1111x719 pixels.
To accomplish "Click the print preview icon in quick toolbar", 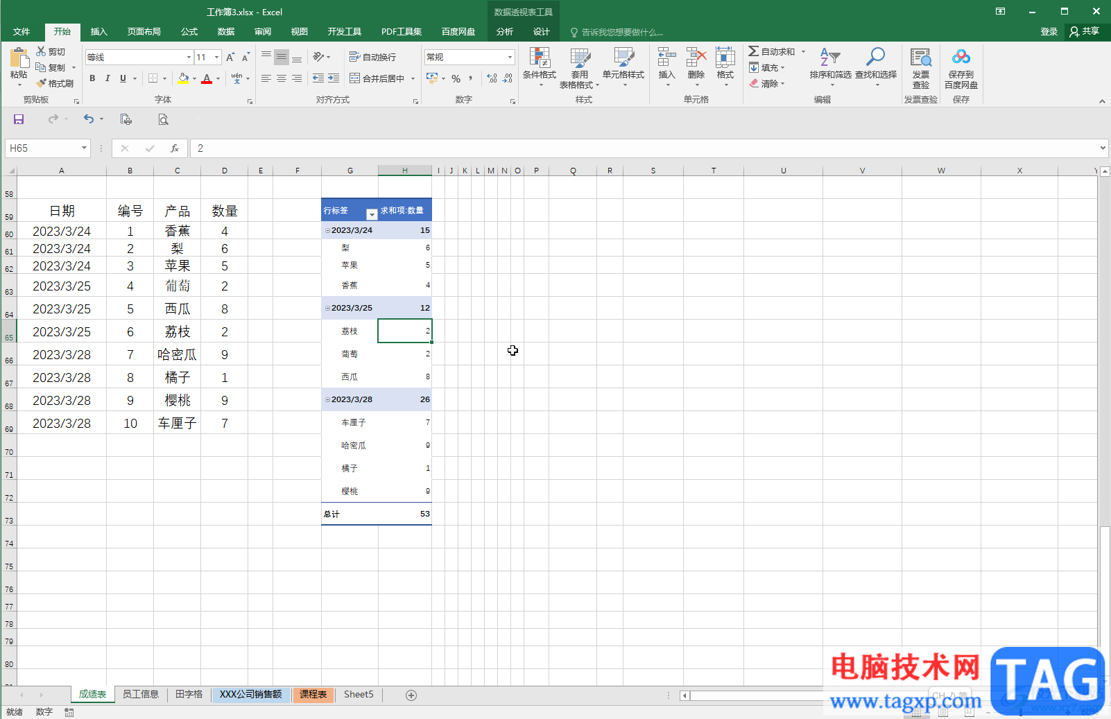I will click(163, 119).
